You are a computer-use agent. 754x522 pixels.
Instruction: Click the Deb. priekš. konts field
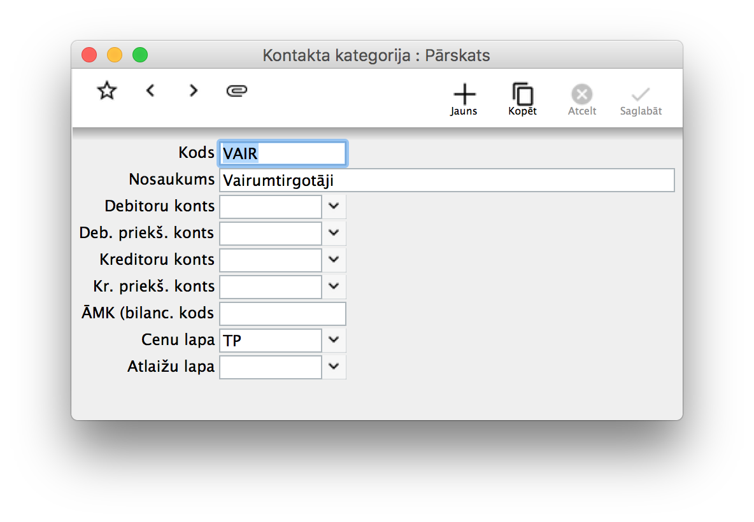(x=271, y=233)
